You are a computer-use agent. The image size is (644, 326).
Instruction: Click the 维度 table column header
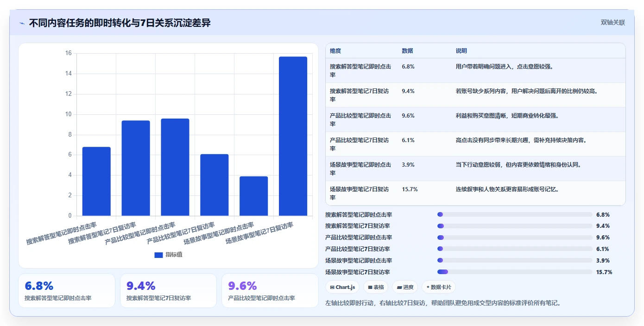[335, 51]
